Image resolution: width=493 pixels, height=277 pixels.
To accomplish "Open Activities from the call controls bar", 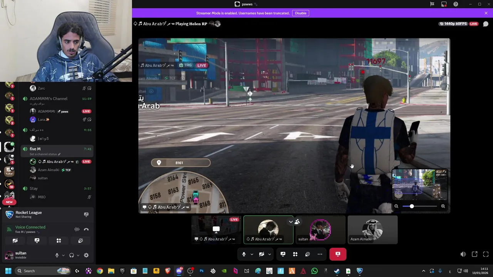I will pos(295,254).
